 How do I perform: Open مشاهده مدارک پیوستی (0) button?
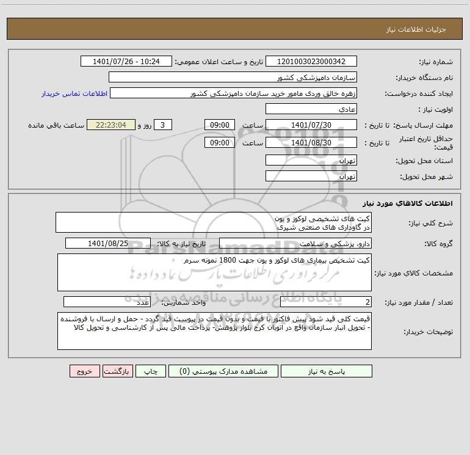pos(223,371)
